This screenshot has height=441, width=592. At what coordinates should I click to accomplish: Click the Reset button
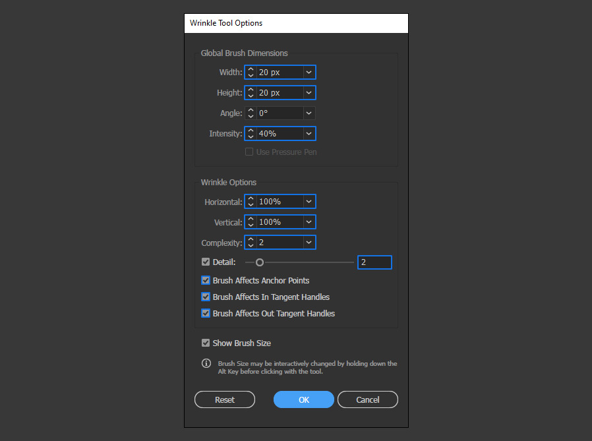tap(225, 399)
